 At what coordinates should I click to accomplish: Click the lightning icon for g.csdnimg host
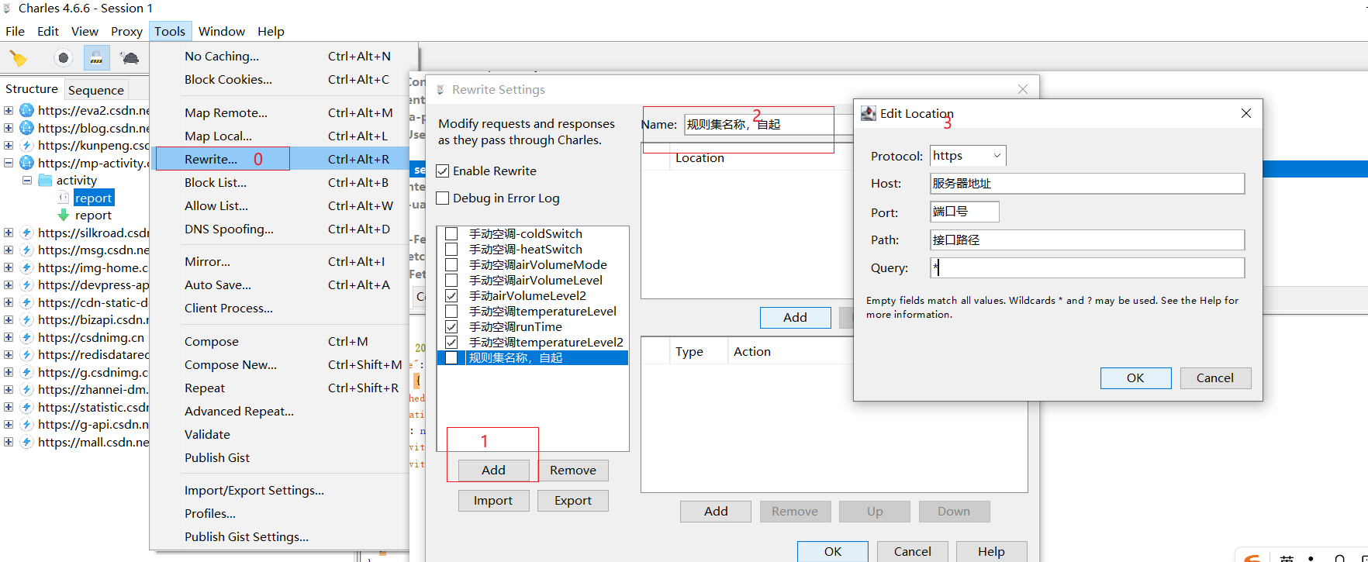tap(26, 372)
